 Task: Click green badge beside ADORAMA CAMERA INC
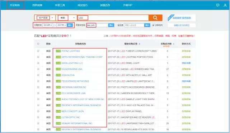point(58,87)
